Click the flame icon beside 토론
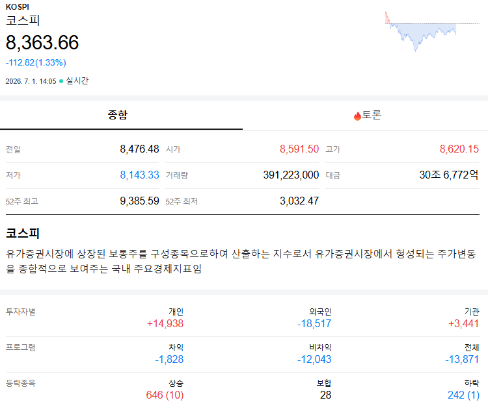This screenshot has height=409, width=488. pyautogui.click(x=357, y=116)
